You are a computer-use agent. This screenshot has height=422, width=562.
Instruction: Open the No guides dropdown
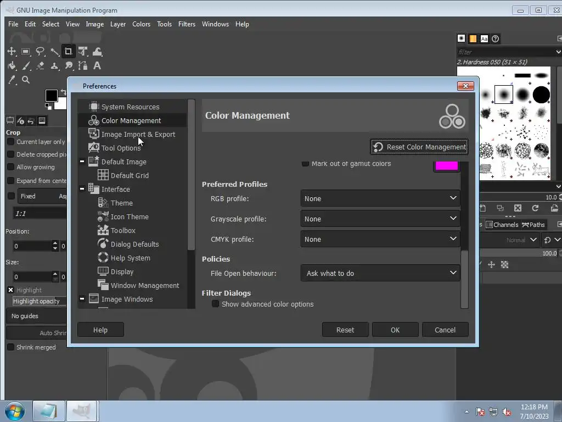coord(37,316)
